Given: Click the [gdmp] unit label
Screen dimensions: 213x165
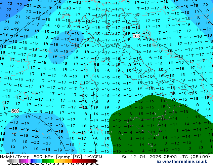Looking at the screenshot, I should [x=65, y=157].
